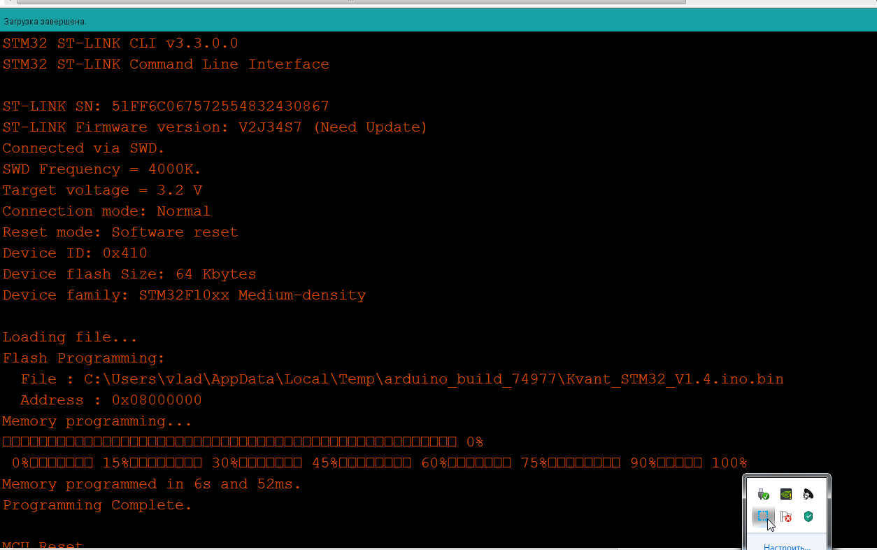Click the black hat tray icon
The image size is (877, 550).
[x=808, y=494]
